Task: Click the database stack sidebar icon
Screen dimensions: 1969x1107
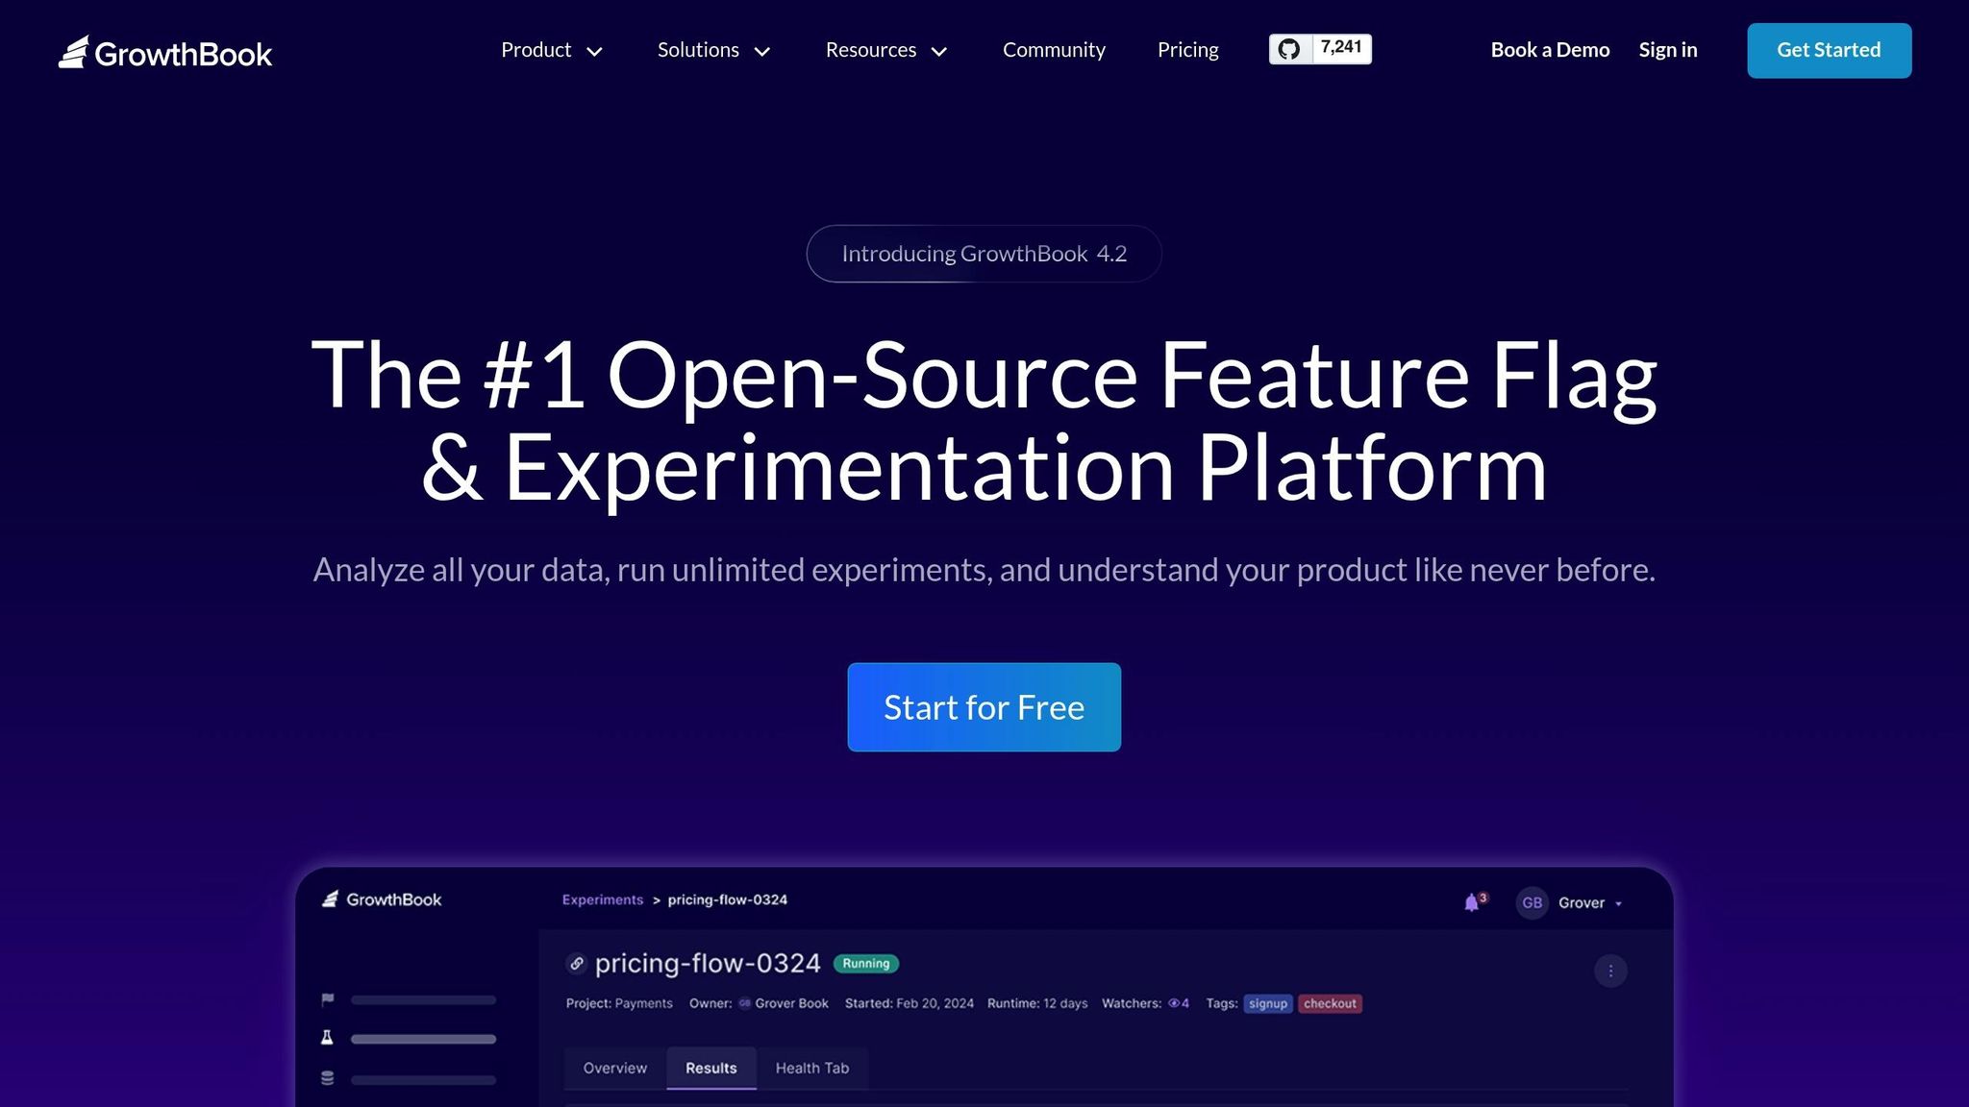Action: [327, 1078]
